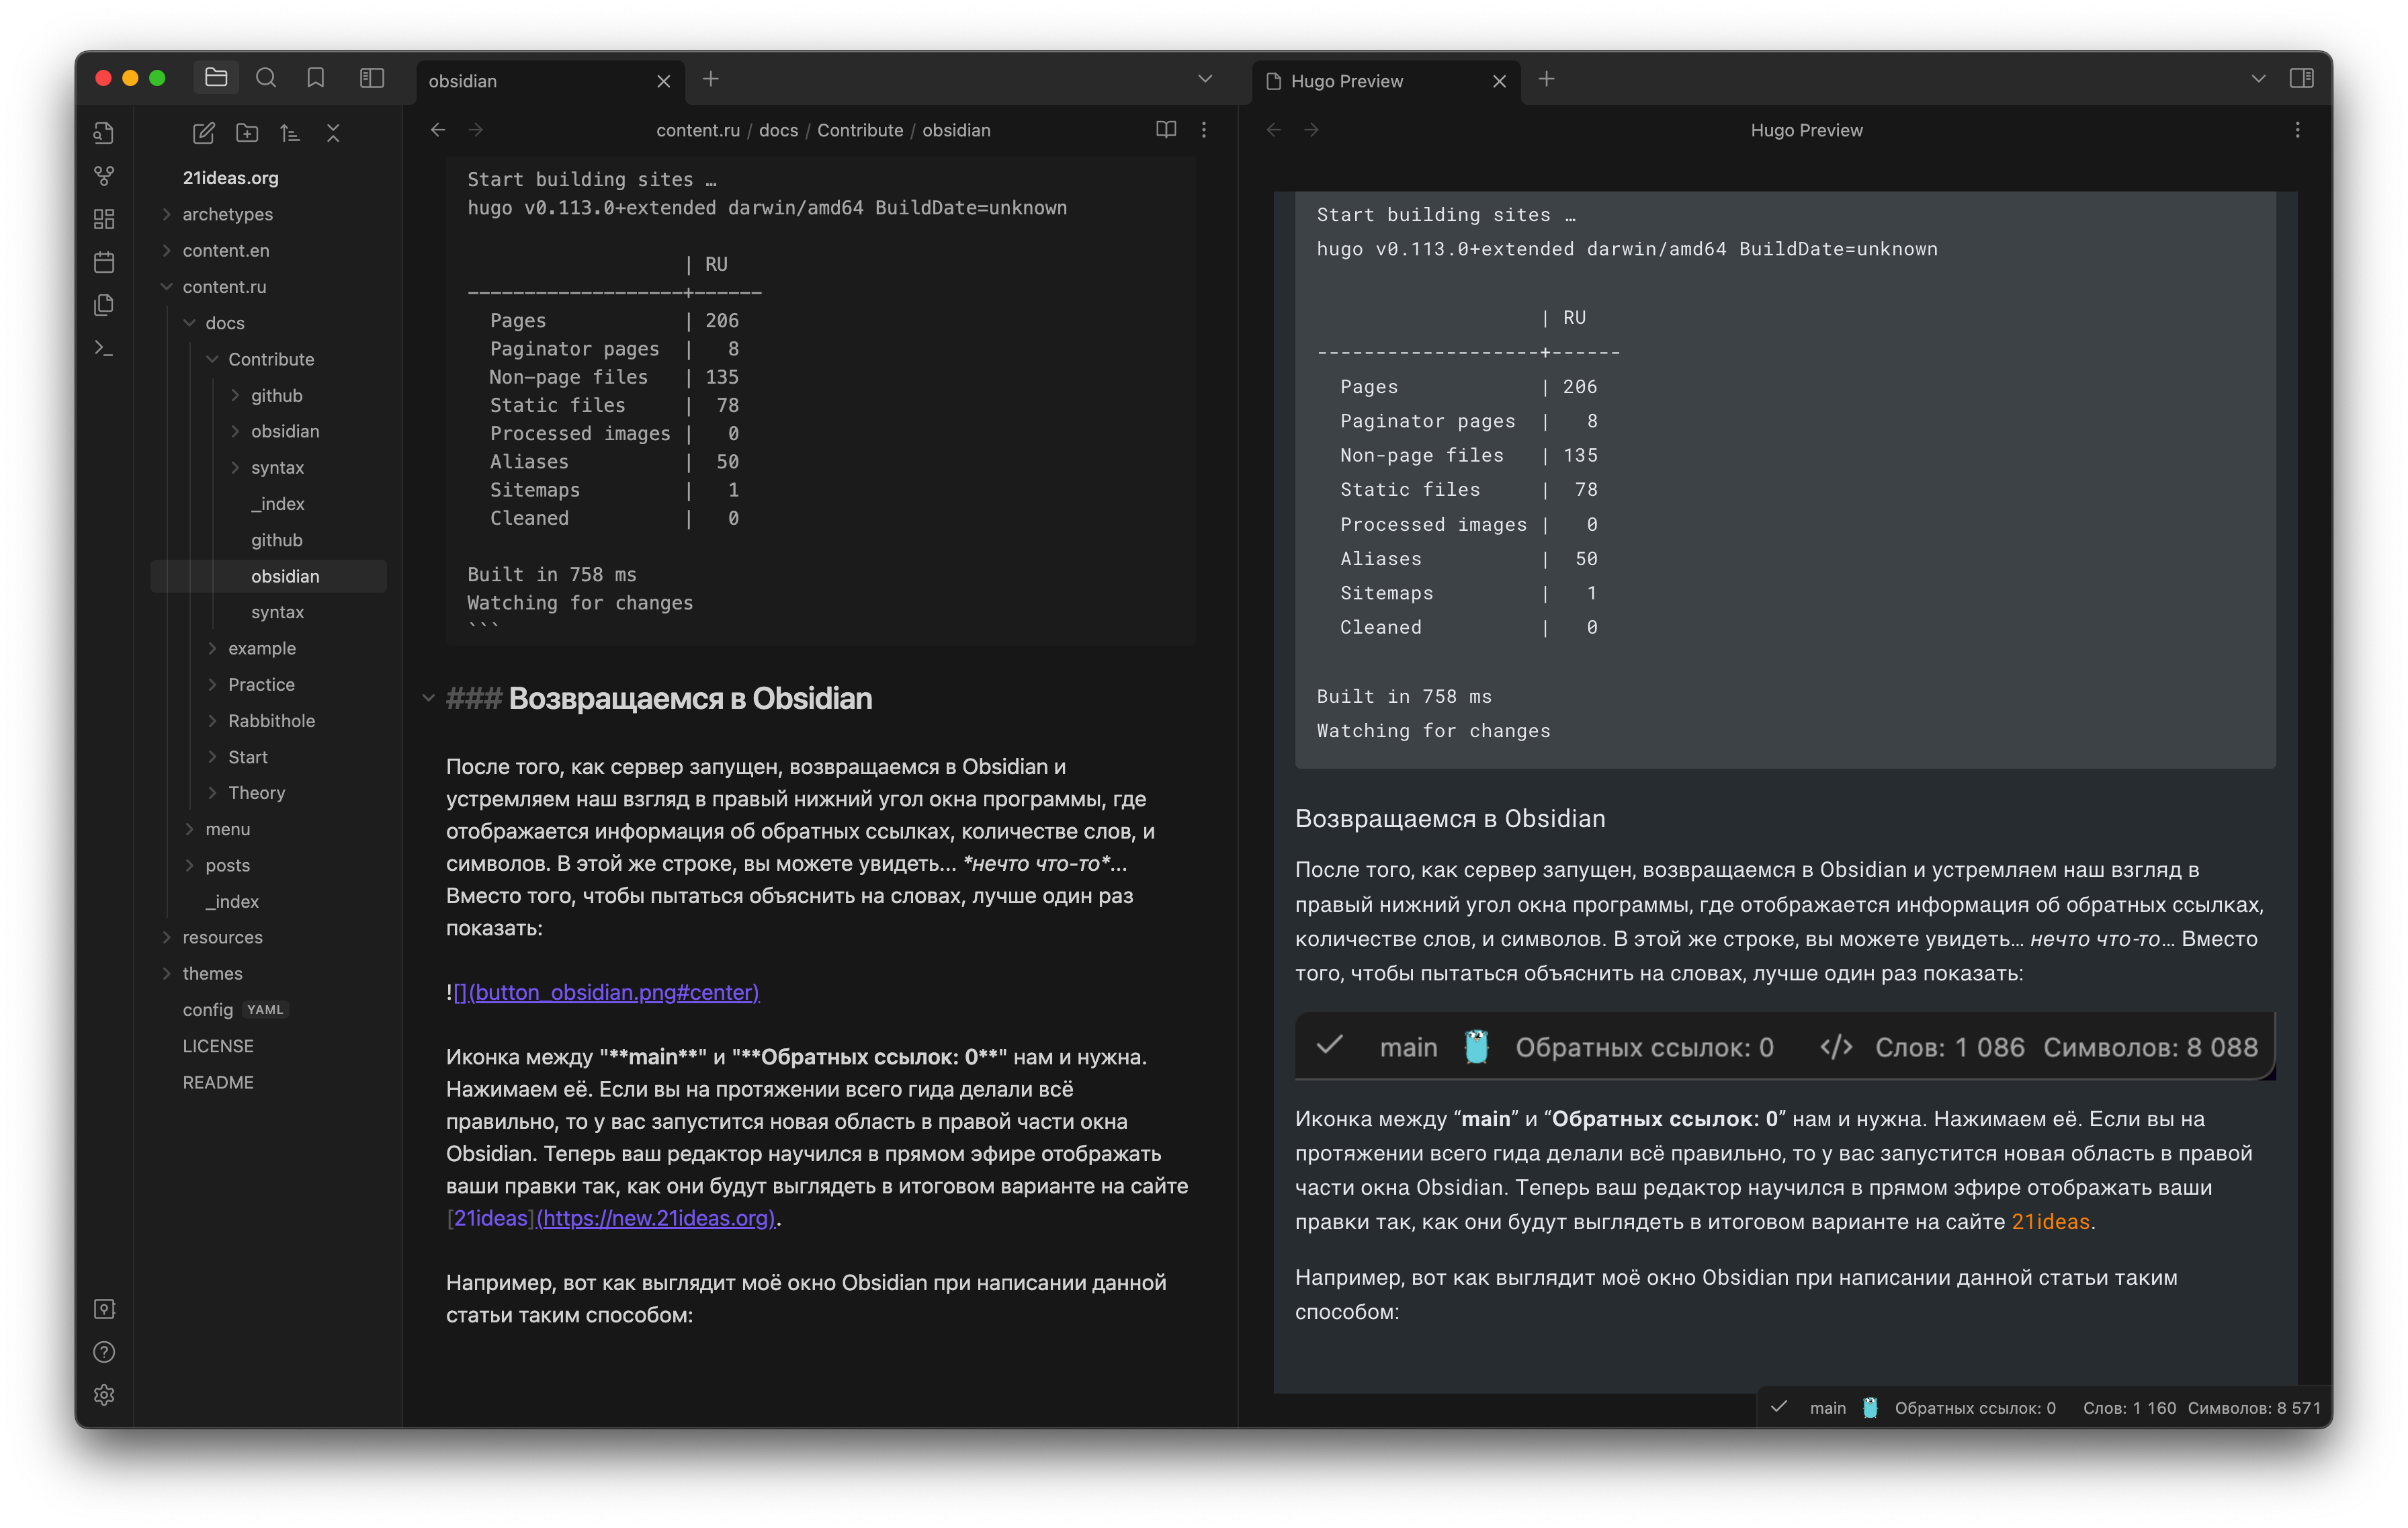Open Settings via the gear icon
The image size is (2408, 1528).
[104, 1396]
